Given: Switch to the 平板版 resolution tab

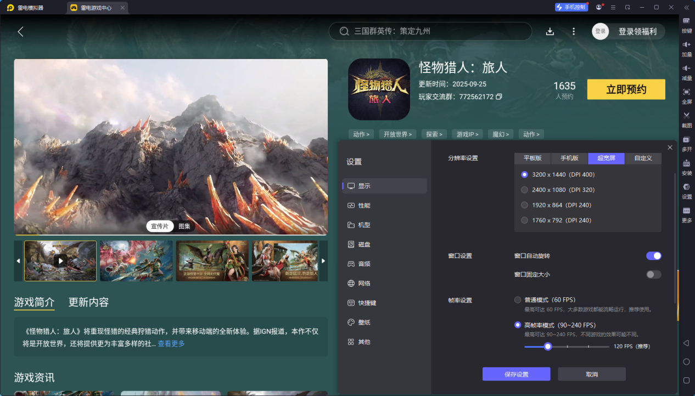Looking at the screenshot, I should point(533,158).
